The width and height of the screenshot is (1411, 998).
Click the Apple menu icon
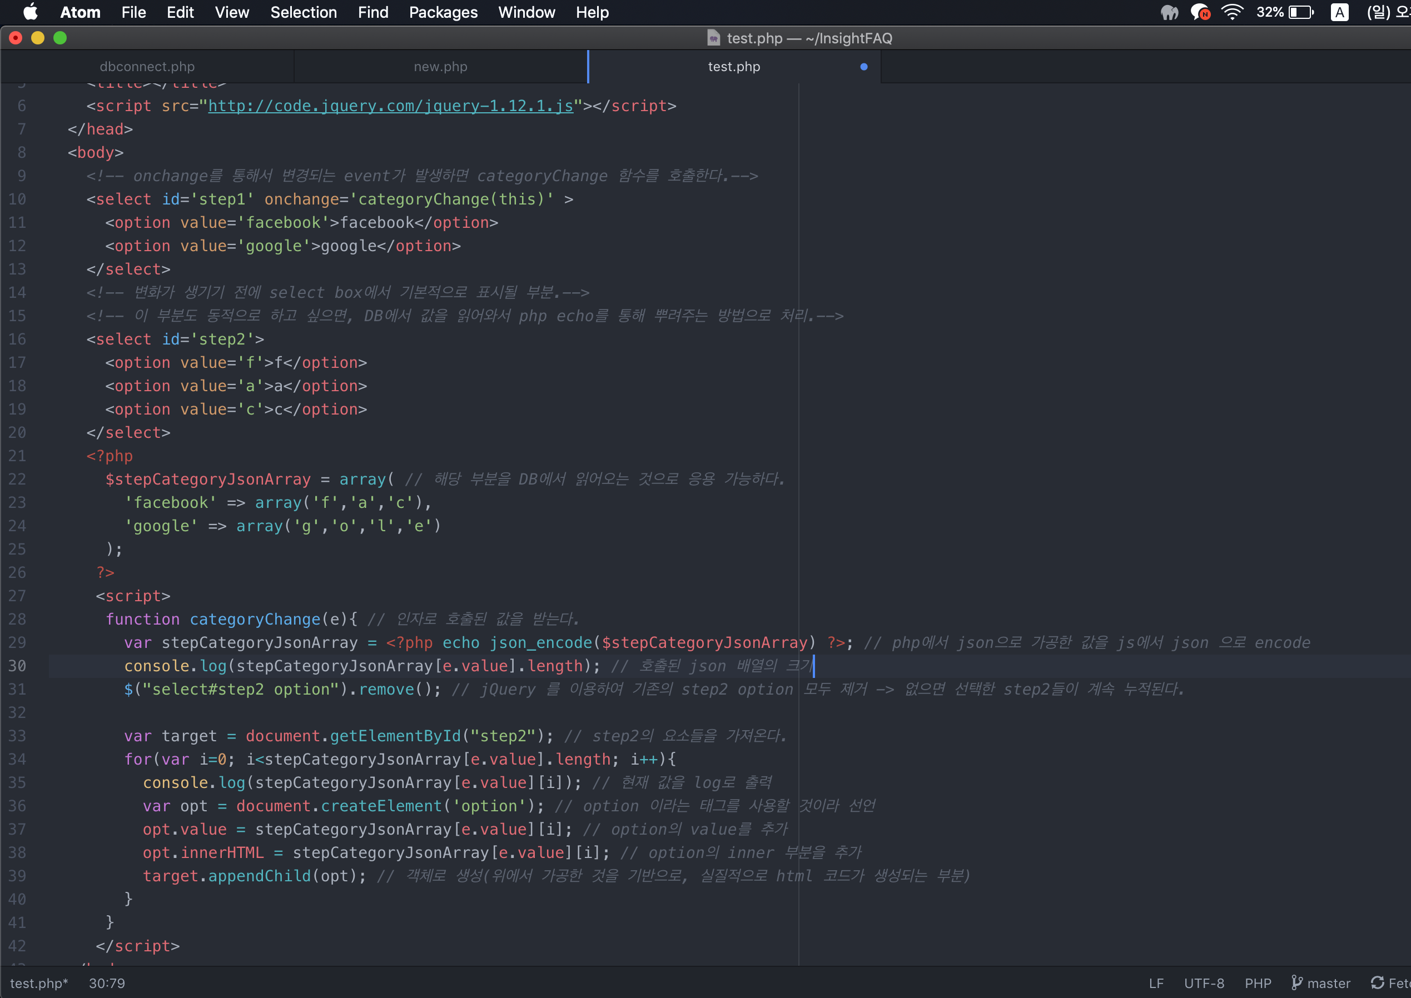30,12
